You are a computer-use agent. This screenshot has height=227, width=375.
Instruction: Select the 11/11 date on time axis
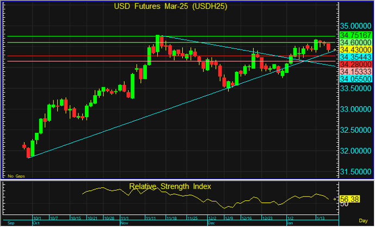click(151, 218)
